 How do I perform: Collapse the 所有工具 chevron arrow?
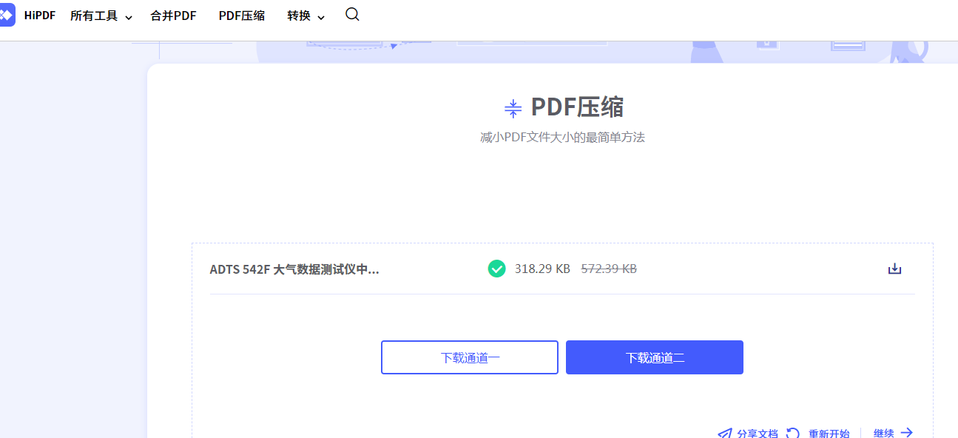pos(129,16)
